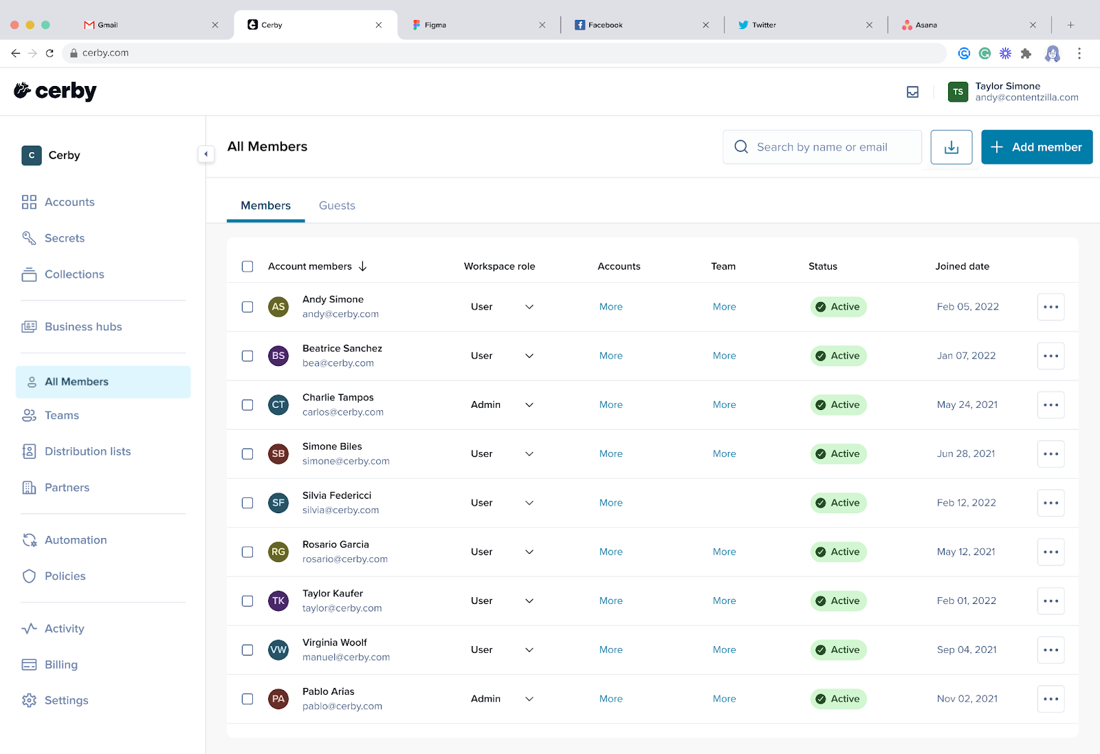Check the box for Simone Biles

click(x=247, y=454)
